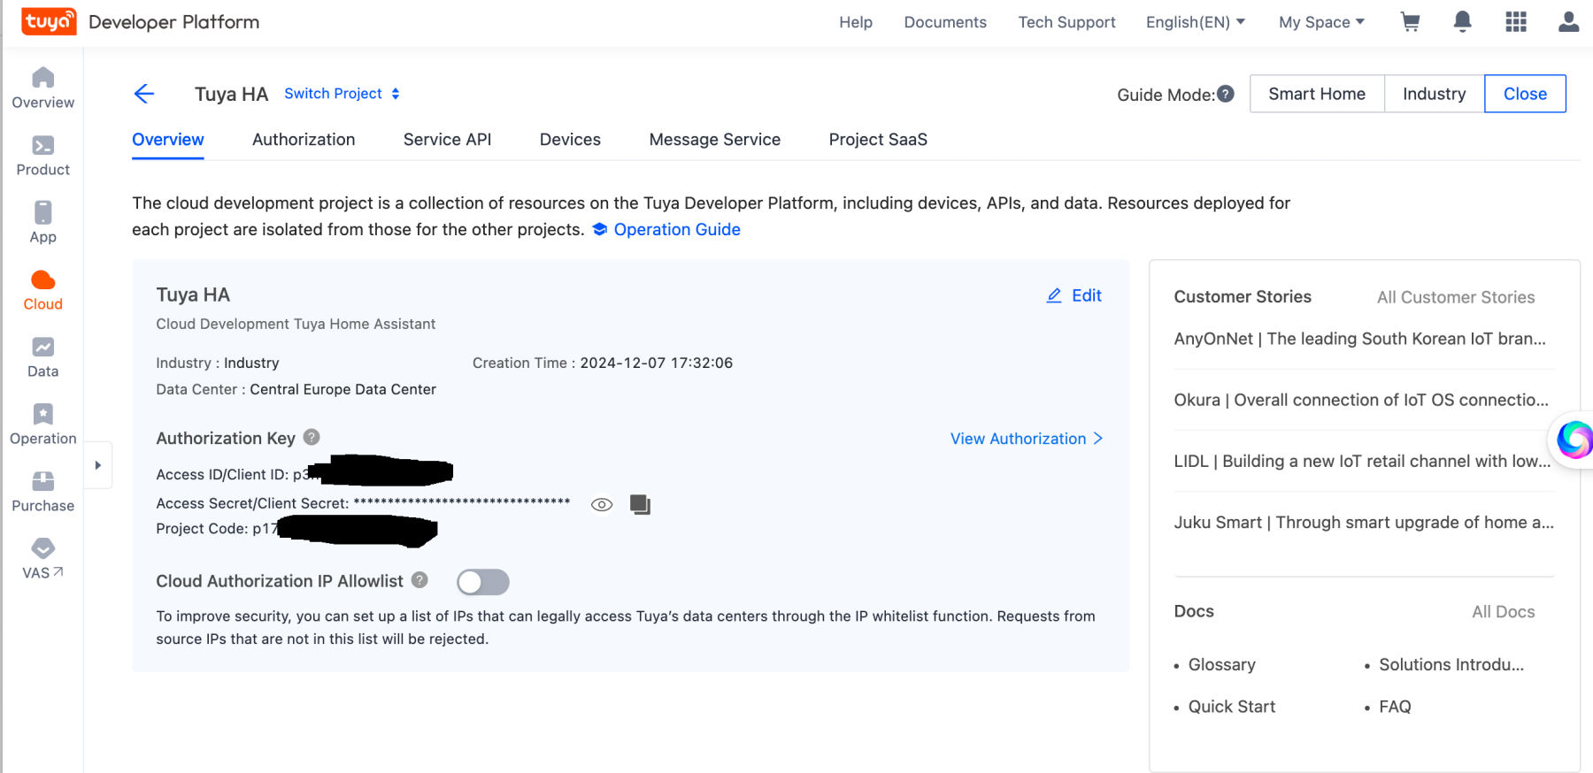
Task: Open the floating assistant icon
Action: [x=1574, y=439]
